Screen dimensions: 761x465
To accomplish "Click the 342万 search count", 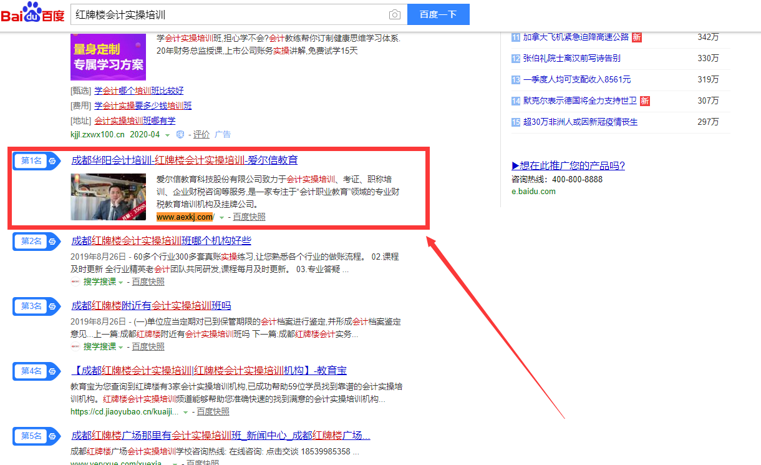I will click(708, 37).
